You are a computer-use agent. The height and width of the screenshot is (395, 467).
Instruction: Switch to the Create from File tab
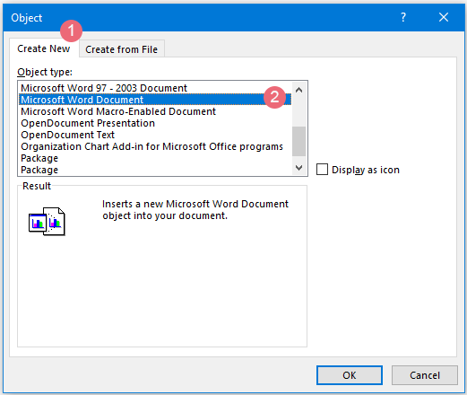(122, 49)
